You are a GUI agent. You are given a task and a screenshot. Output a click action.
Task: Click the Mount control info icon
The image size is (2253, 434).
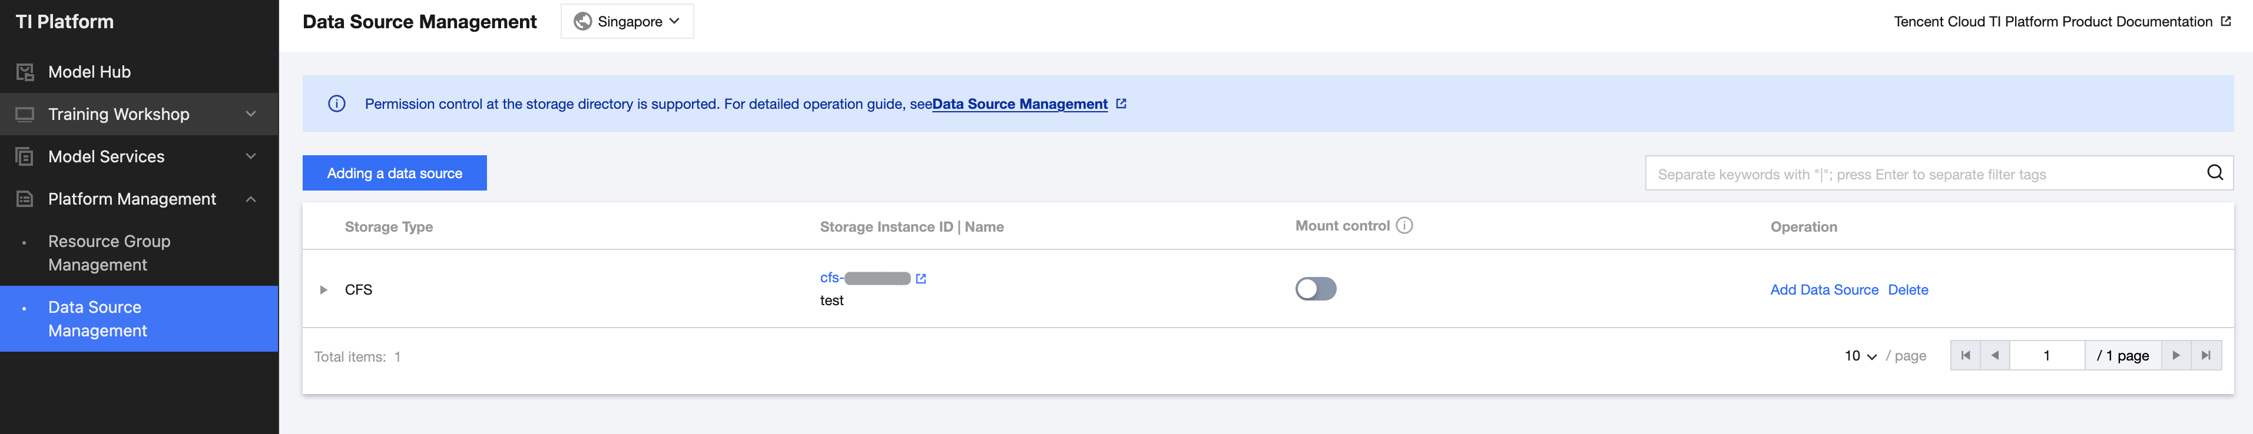[x=1404, y=226]
